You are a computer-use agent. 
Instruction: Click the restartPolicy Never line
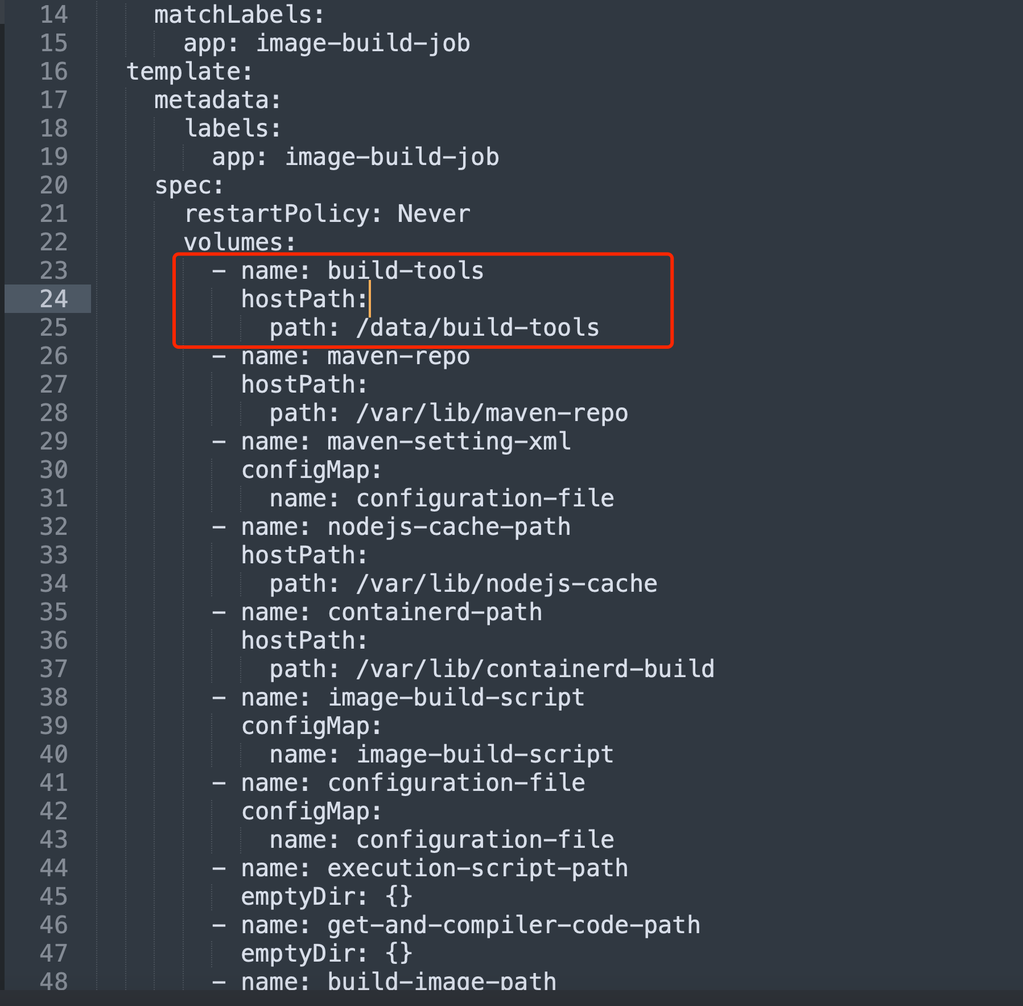click(x=327, y=214)
